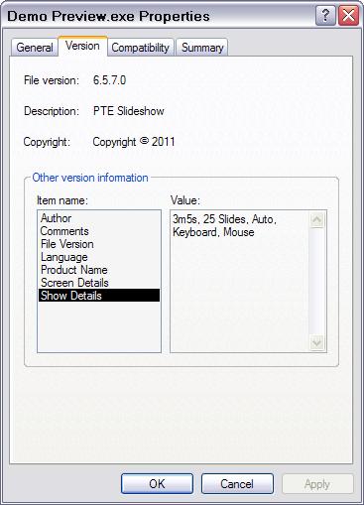Click the Copyright © 2011 value
The image size is (364, 505).
coord(134,142)
